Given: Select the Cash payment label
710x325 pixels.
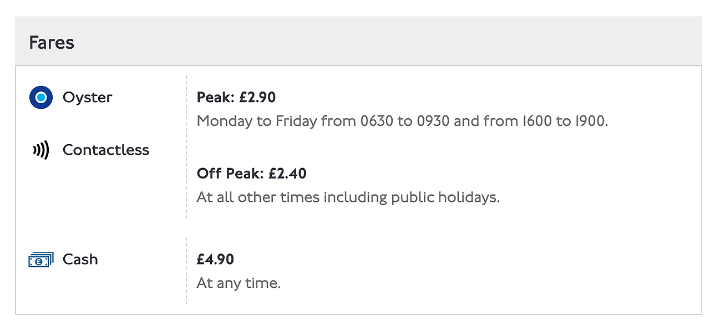Looking at the screenshot, I should 80,260.
